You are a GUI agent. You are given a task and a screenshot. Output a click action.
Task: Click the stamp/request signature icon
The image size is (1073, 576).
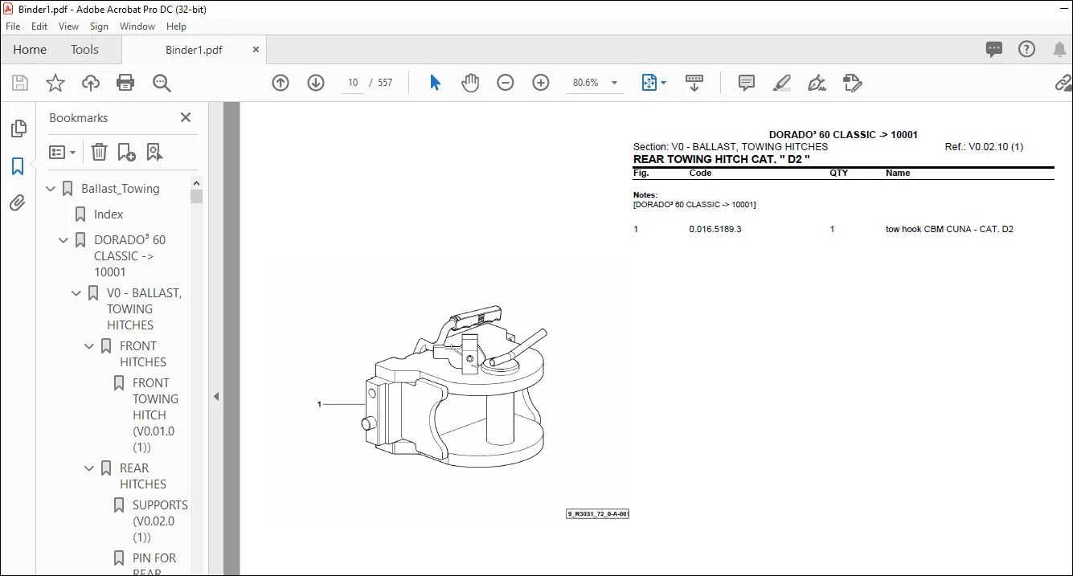click(x=852, y=83)
